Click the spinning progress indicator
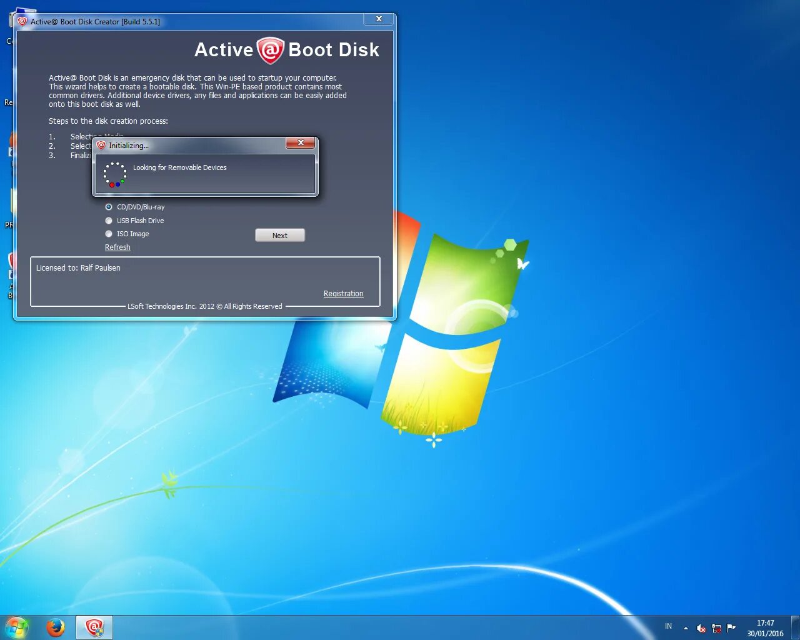 point(116,173)
